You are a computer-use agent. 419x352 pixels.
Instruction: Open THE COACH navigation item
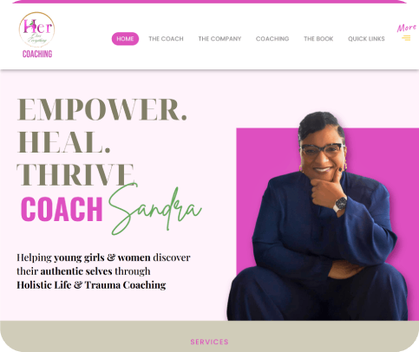pyautogui.click(x=166, y=39)
